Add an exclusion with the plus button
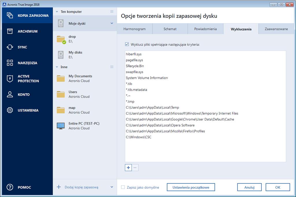This screenshot has width=296, height=197. click(x=128, y=168)
